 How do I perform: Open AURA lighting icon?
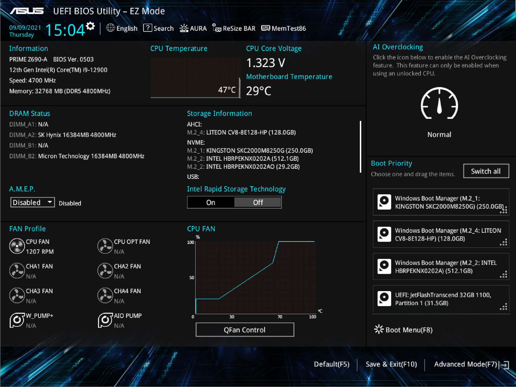(x=184, y=28)
